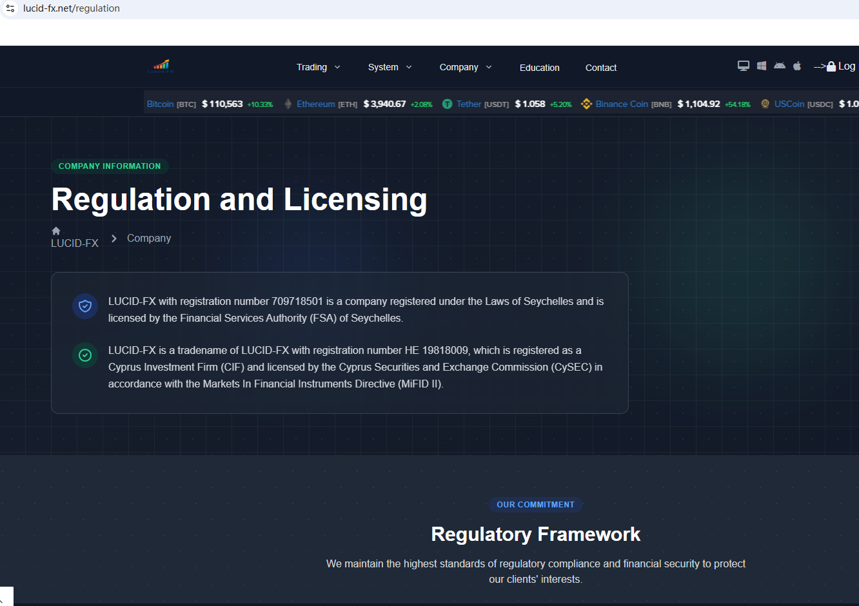Click the Lucid-FX logo in header
The width and height of the screenshot is (859, 606).
pos(161,66)
